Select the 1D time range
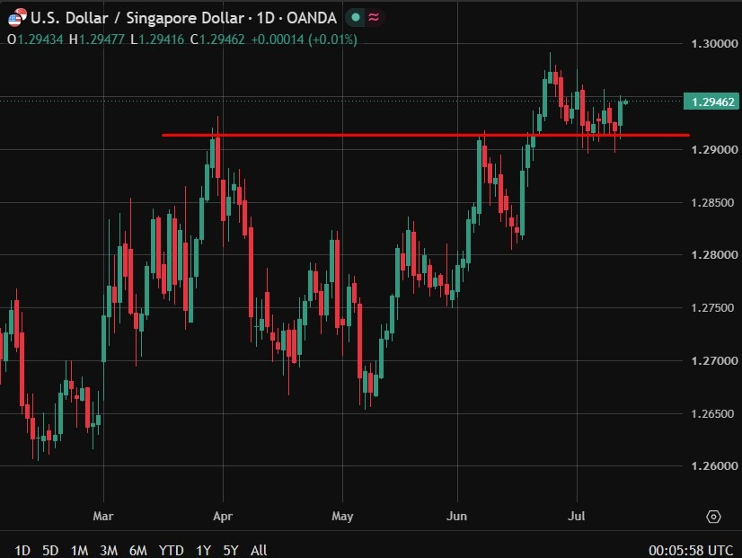Screen dimensions: 742x558 pos(22,551)
